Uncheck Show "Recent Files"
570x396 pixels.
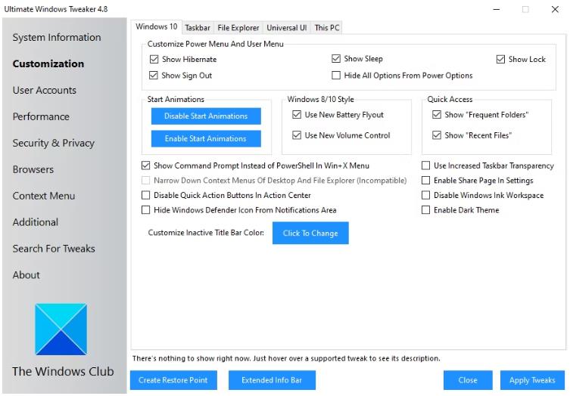pos(437,135)
